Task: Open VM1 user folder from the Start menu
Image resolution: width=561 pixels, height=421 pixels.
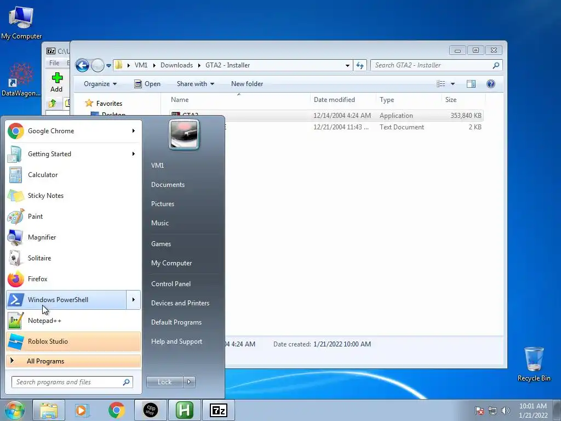Action: tap(157, 166)
